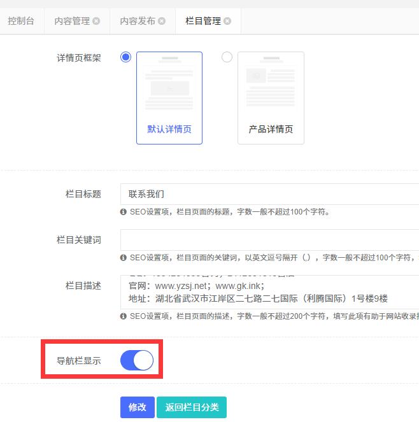
Task: Select the 栏目管理 tab
Action: point(203,21)
